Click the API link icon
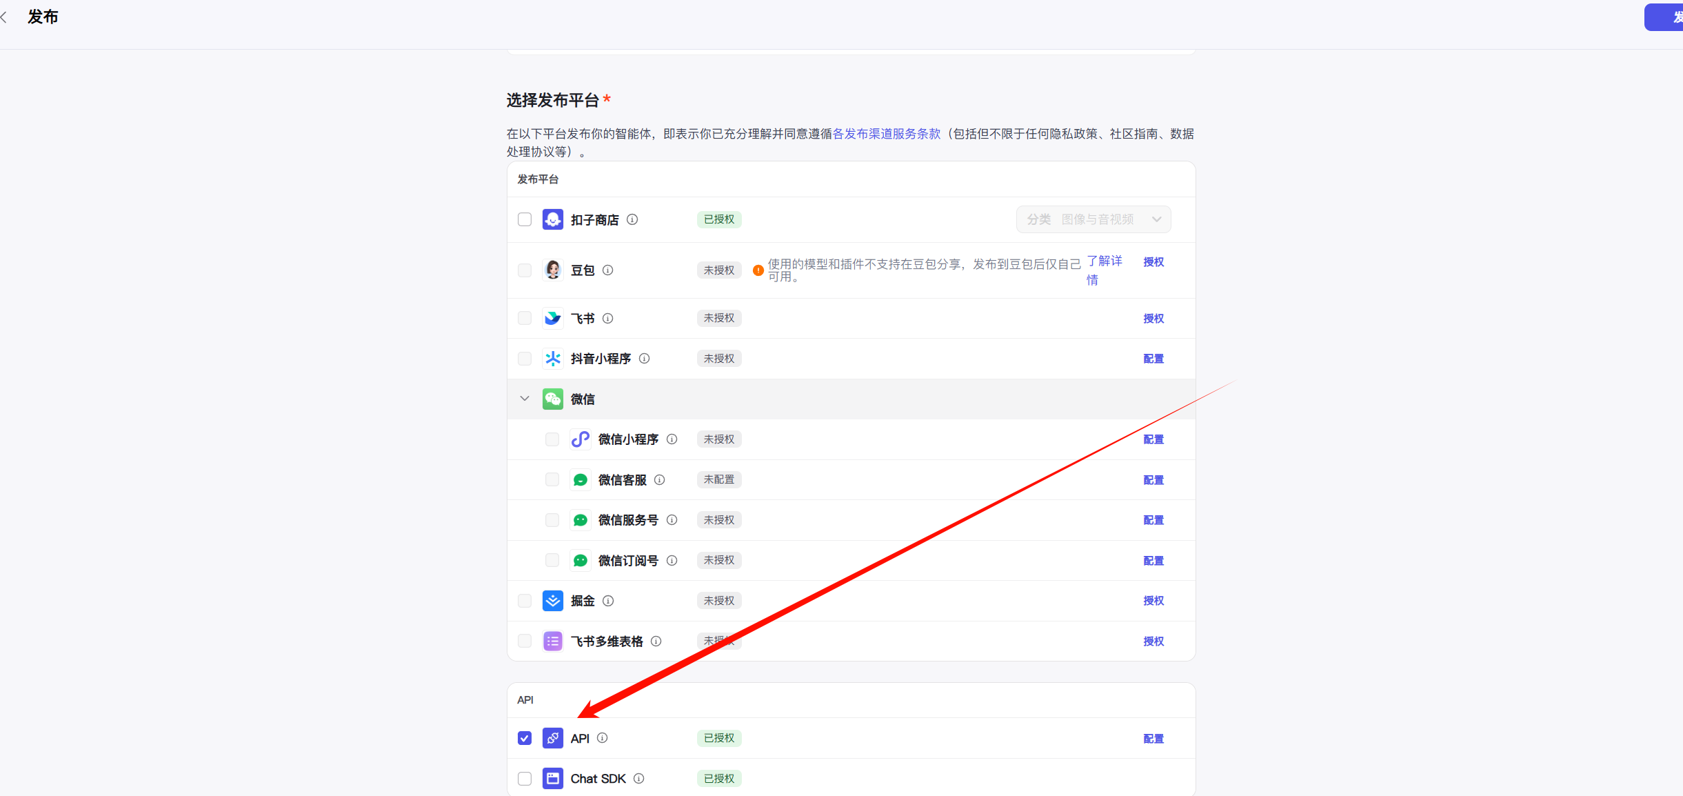The image size is (1683, 796). 553,738
